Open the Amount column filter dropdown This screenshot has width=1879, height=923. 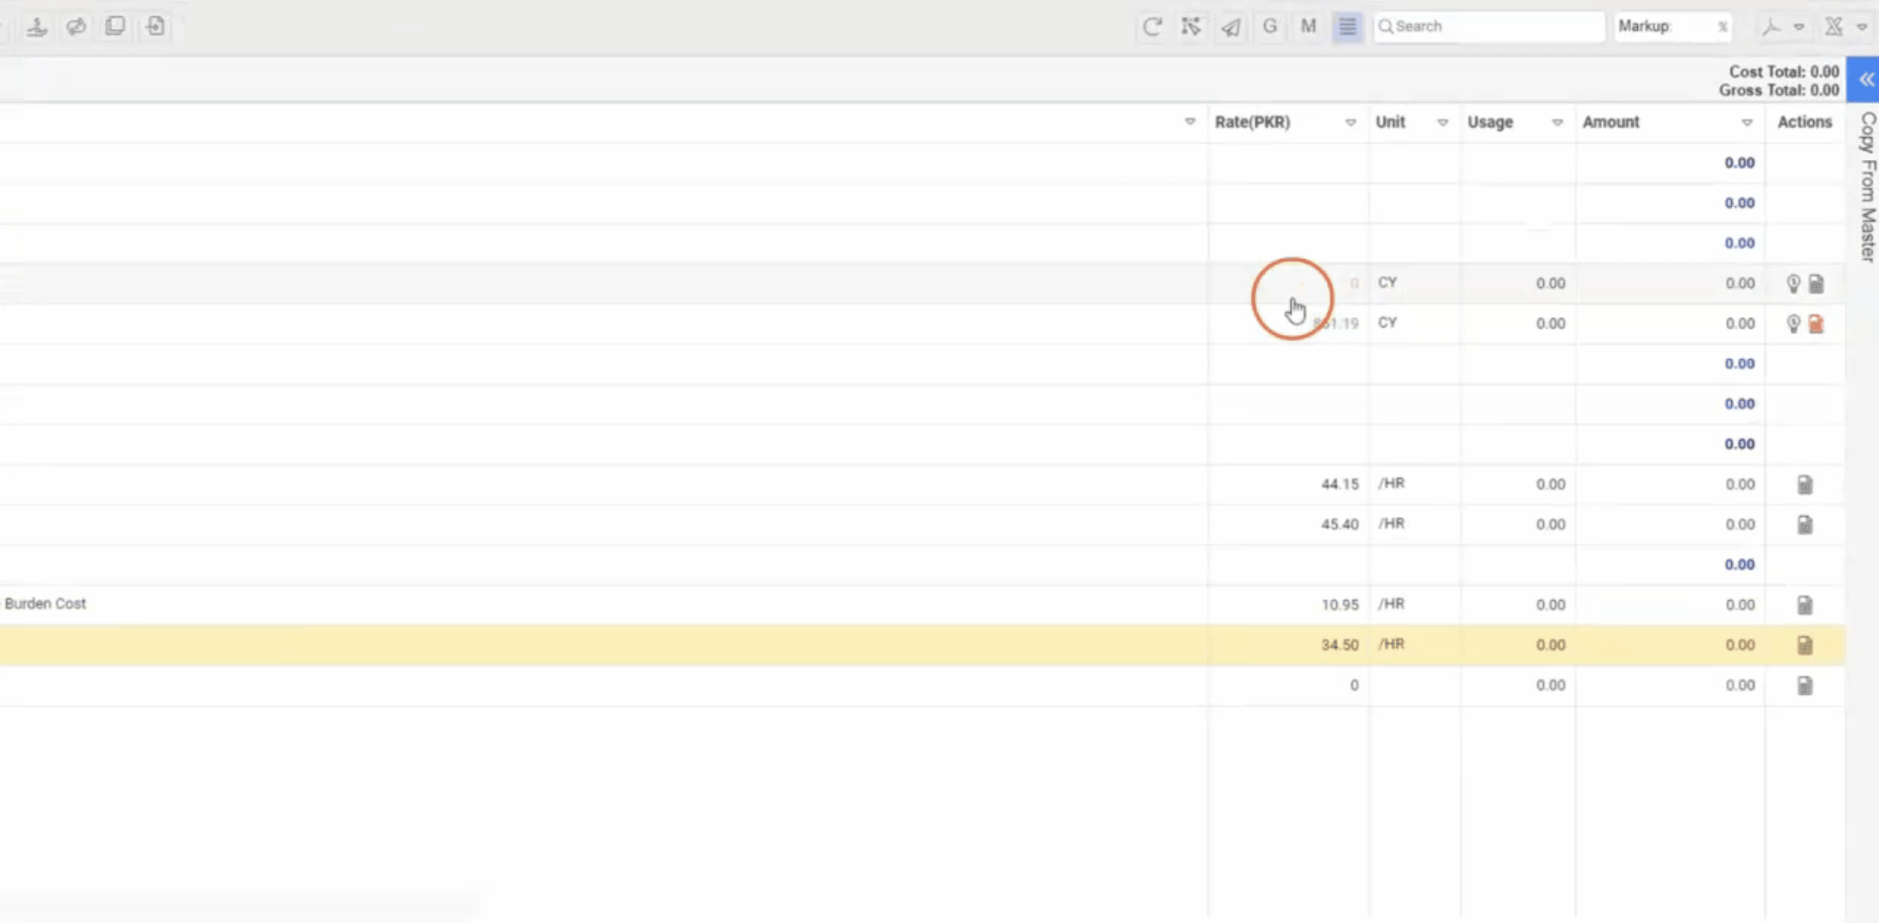pyautogui.click(x=1747, y=122)
